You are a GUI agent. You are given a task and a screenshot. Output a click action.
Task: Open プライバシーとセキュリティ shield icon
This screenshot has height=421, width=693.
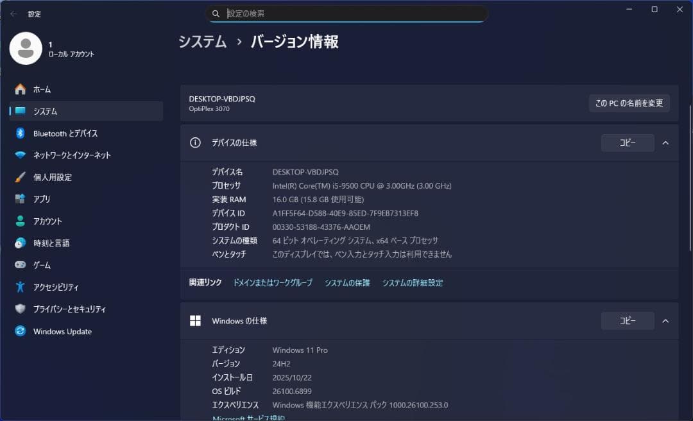pos(20,309)
